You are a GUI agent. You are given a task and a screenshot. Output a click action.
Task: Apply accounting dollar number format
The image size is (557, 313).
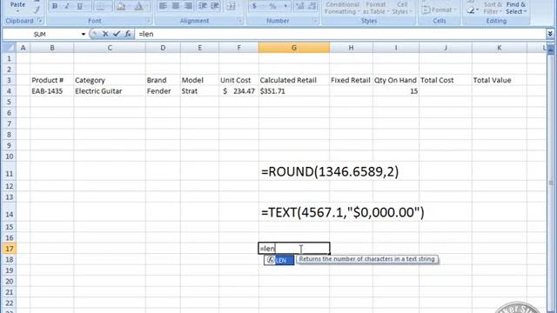254,6
